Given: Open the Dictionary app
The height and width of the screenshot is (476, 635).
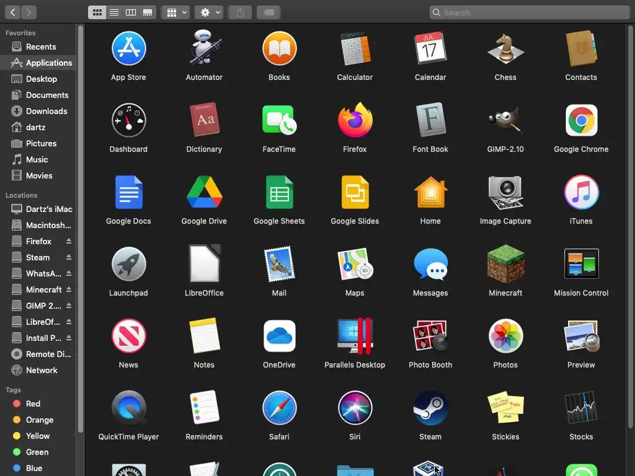Looking at the screenshot, I should click(203, 120).
